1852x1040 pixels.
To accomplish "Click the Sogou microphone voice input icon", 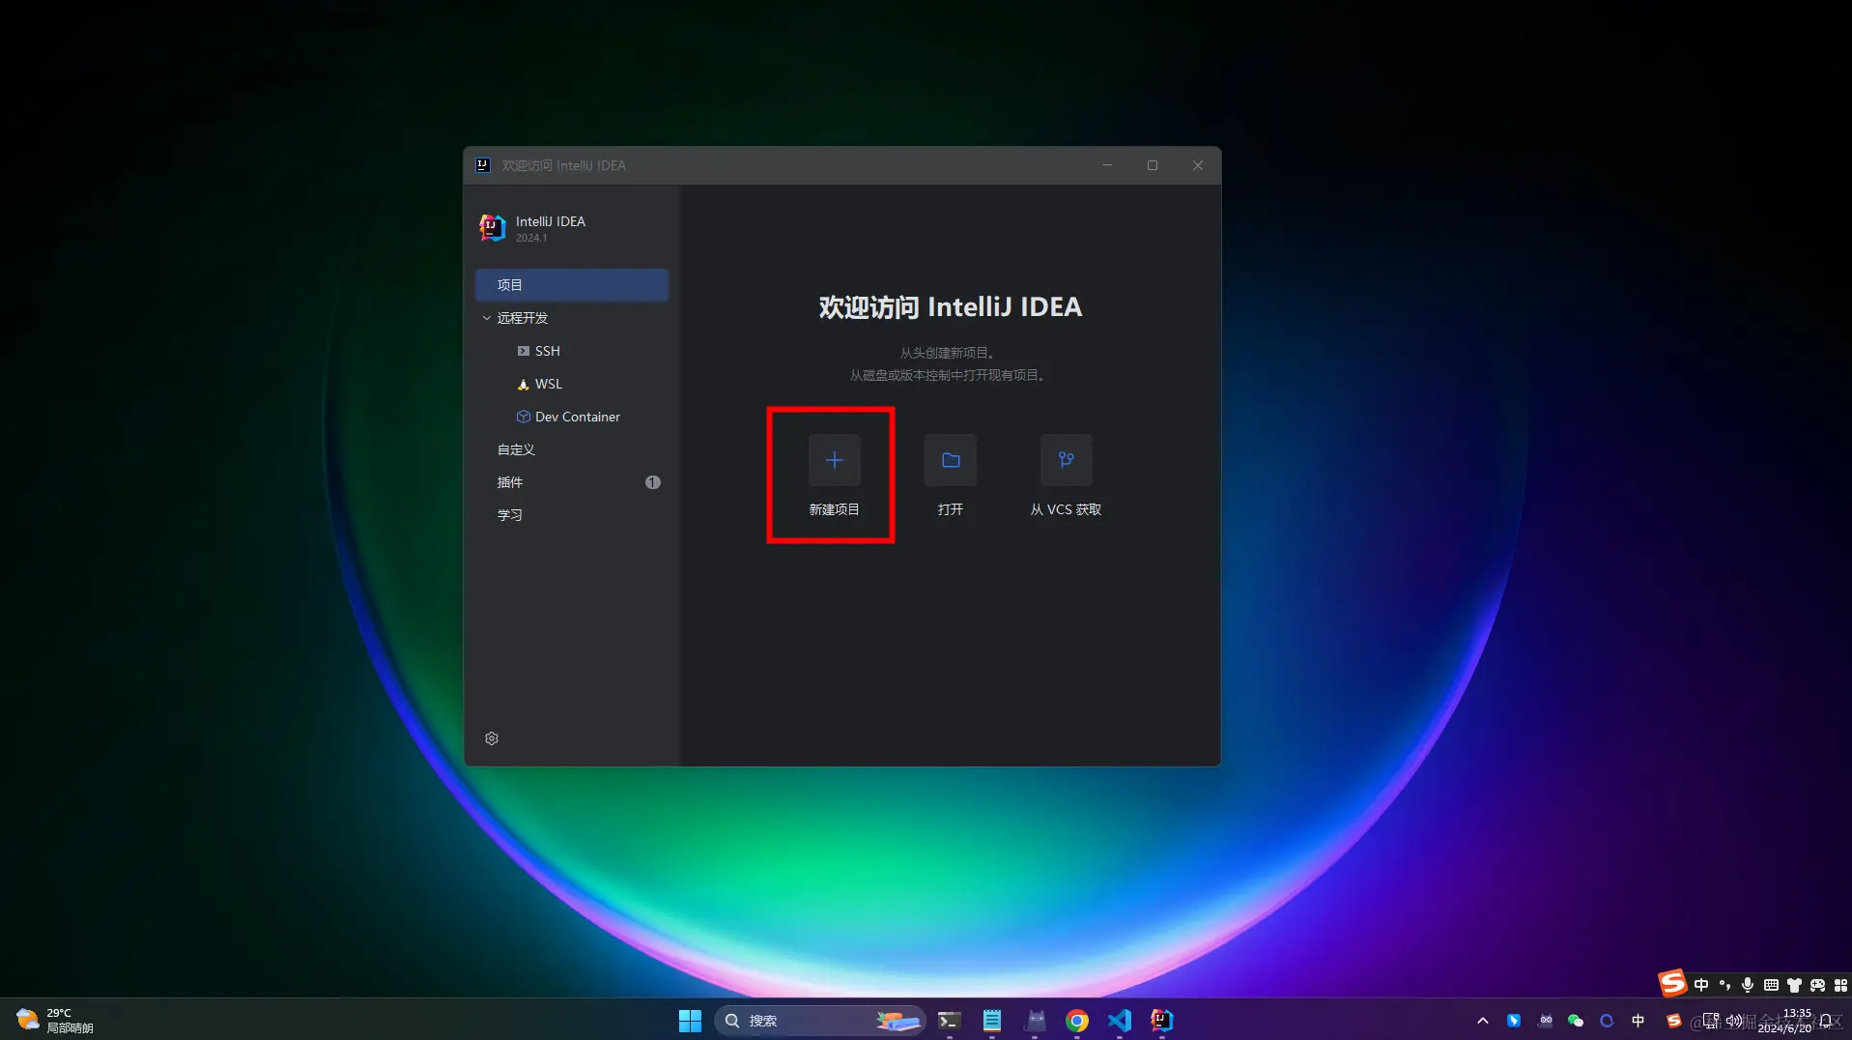I will click(x=1748, y=985).
